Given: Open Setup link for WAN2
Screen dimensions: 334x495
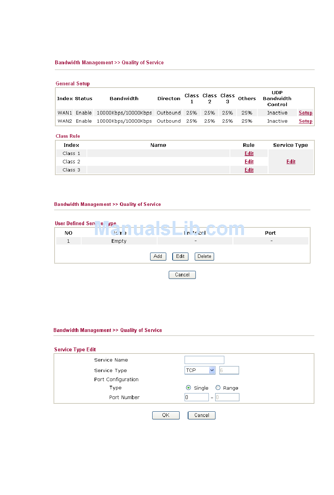Looking at the screenshot, I should (x=306, y=121).
